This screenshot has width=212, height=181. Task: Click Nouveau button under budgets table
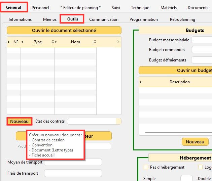pyautogui.click(x=195, y=142)
